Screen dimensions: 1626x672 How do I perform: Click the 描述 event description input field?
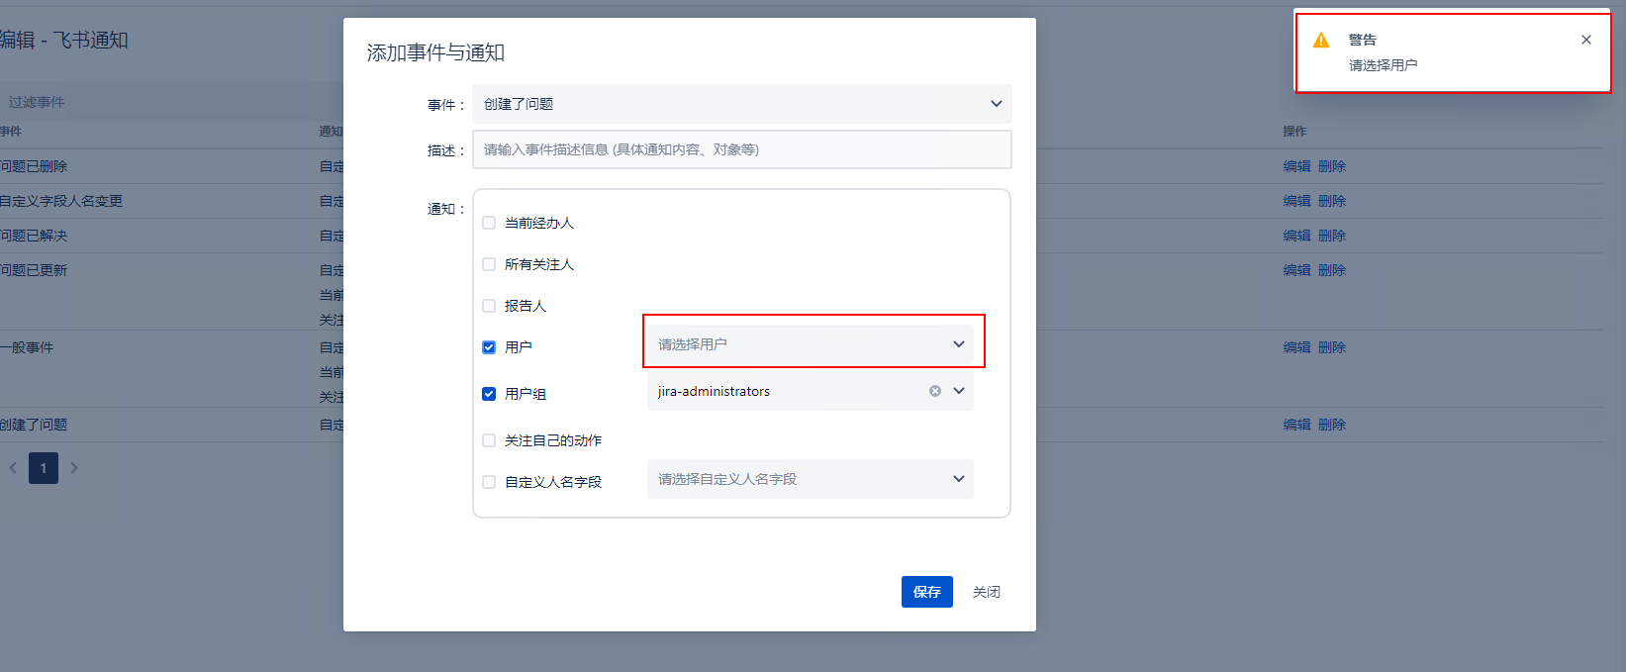click(x=741, y=150)
